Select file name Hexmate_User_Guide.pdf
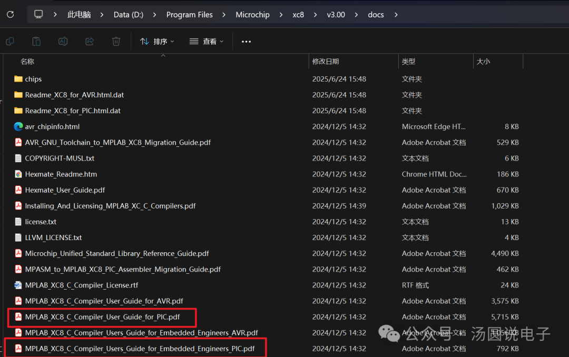The width and height of the screenshot is (569, 357). click(65, 190)
